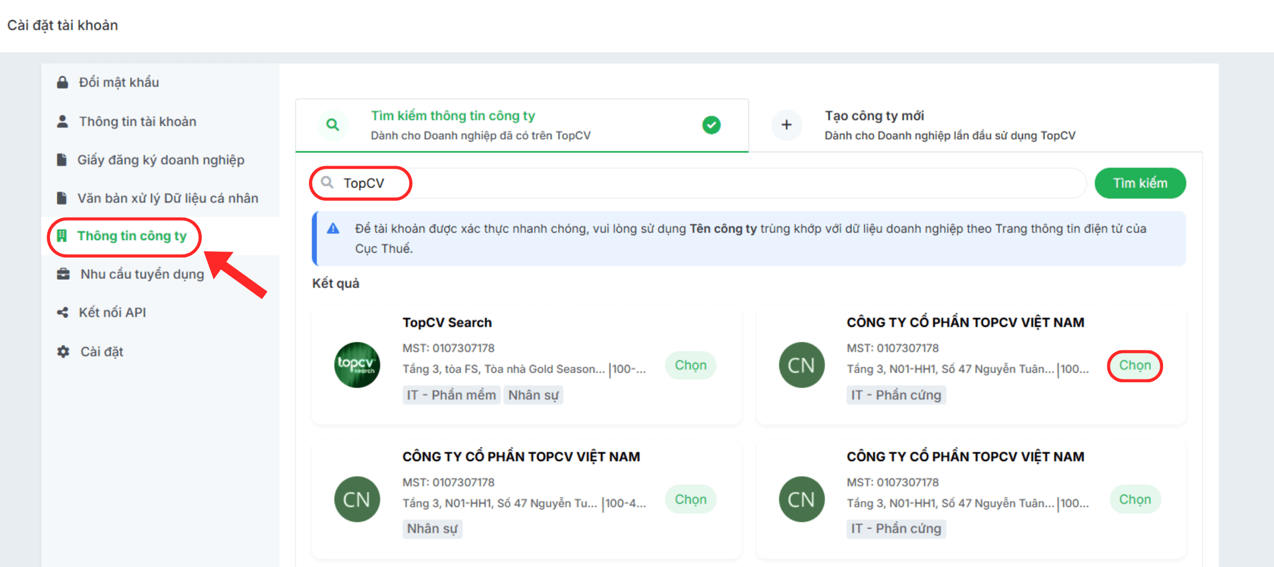The width and height of the screenshot is (1274, 567).
Task: Focus the company search field containing TopCV
Action: pyautogui.click(x=699, y=183)
